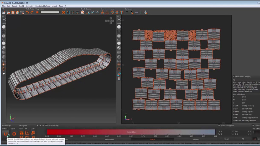
Task: Toggle solid texture sphere in 3D view
Action: click(4, 43)
